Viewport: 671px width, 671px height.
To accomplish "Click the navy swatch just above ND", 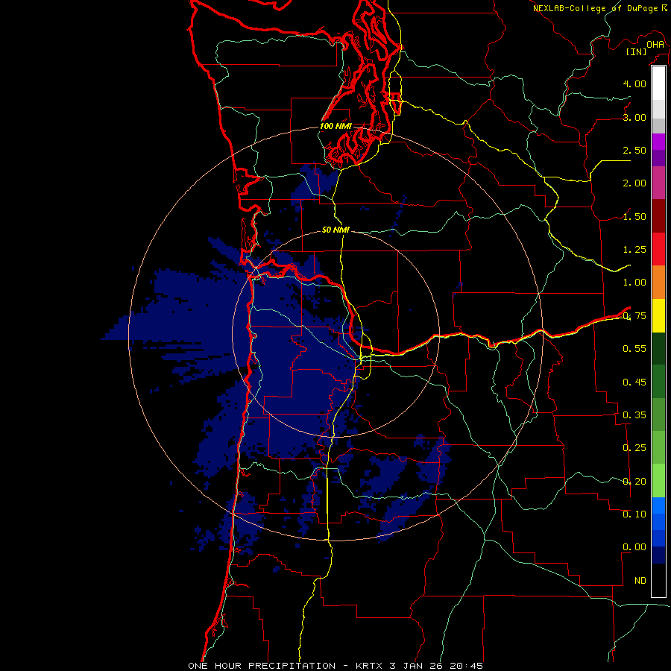I will click(658, 555).
